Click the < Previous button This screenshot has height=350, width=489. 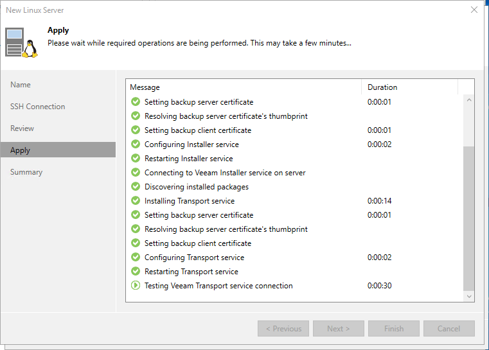(283, 329)
